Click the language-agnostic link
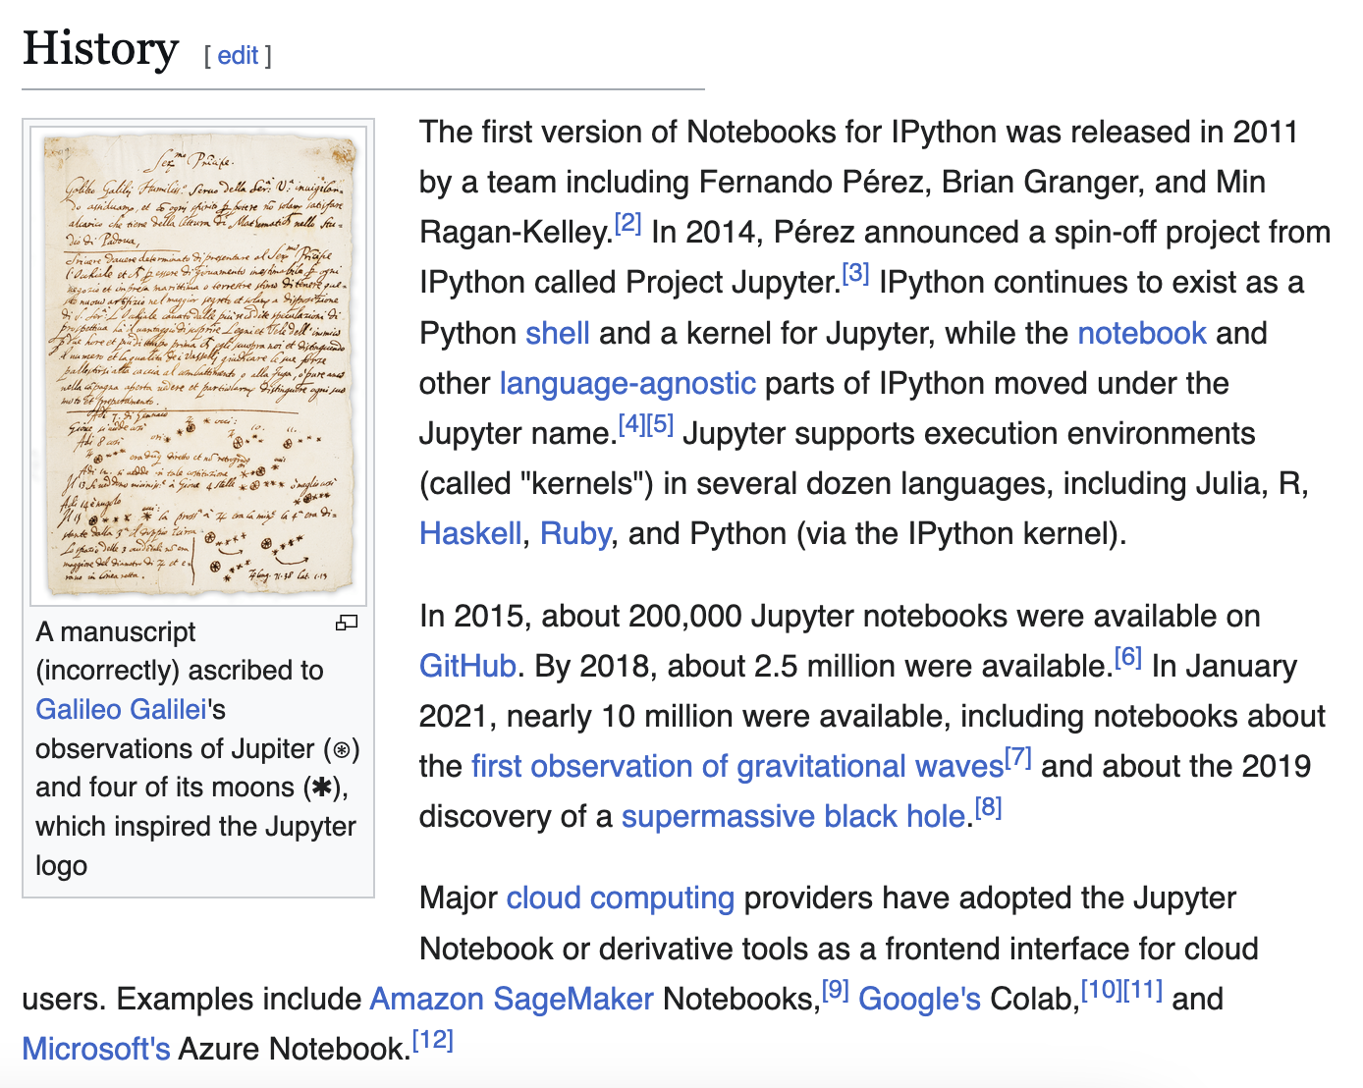This screenshot has height=1088, width=1363. (627, 383)
